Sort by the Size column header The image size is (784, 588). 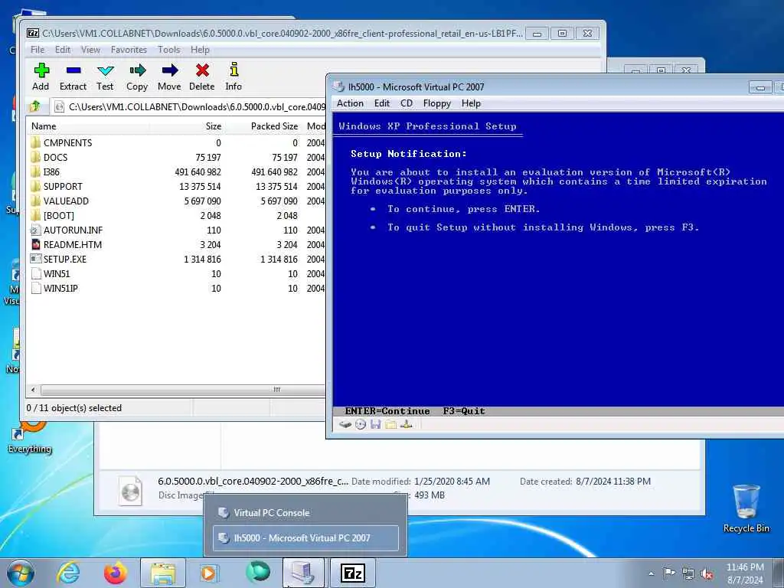tap(188, 126)
